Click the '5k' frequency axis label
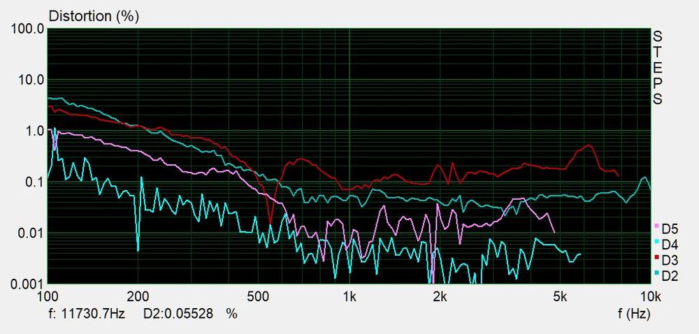Image resolution: width=699 pixels, height=334 pixels. [x=561, y=296]
